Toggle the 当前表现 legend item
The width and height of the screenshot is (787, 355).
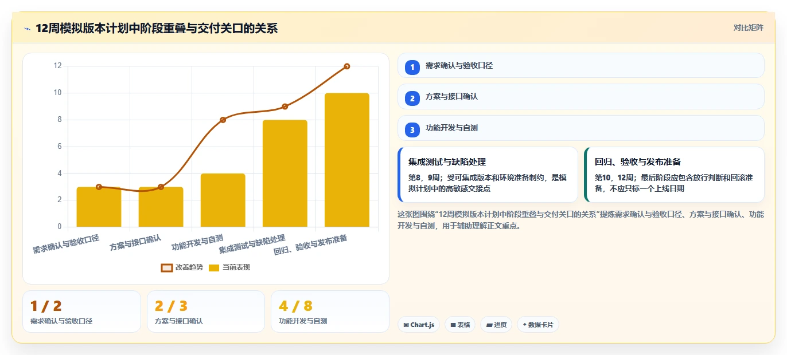[x=229, y=267]
